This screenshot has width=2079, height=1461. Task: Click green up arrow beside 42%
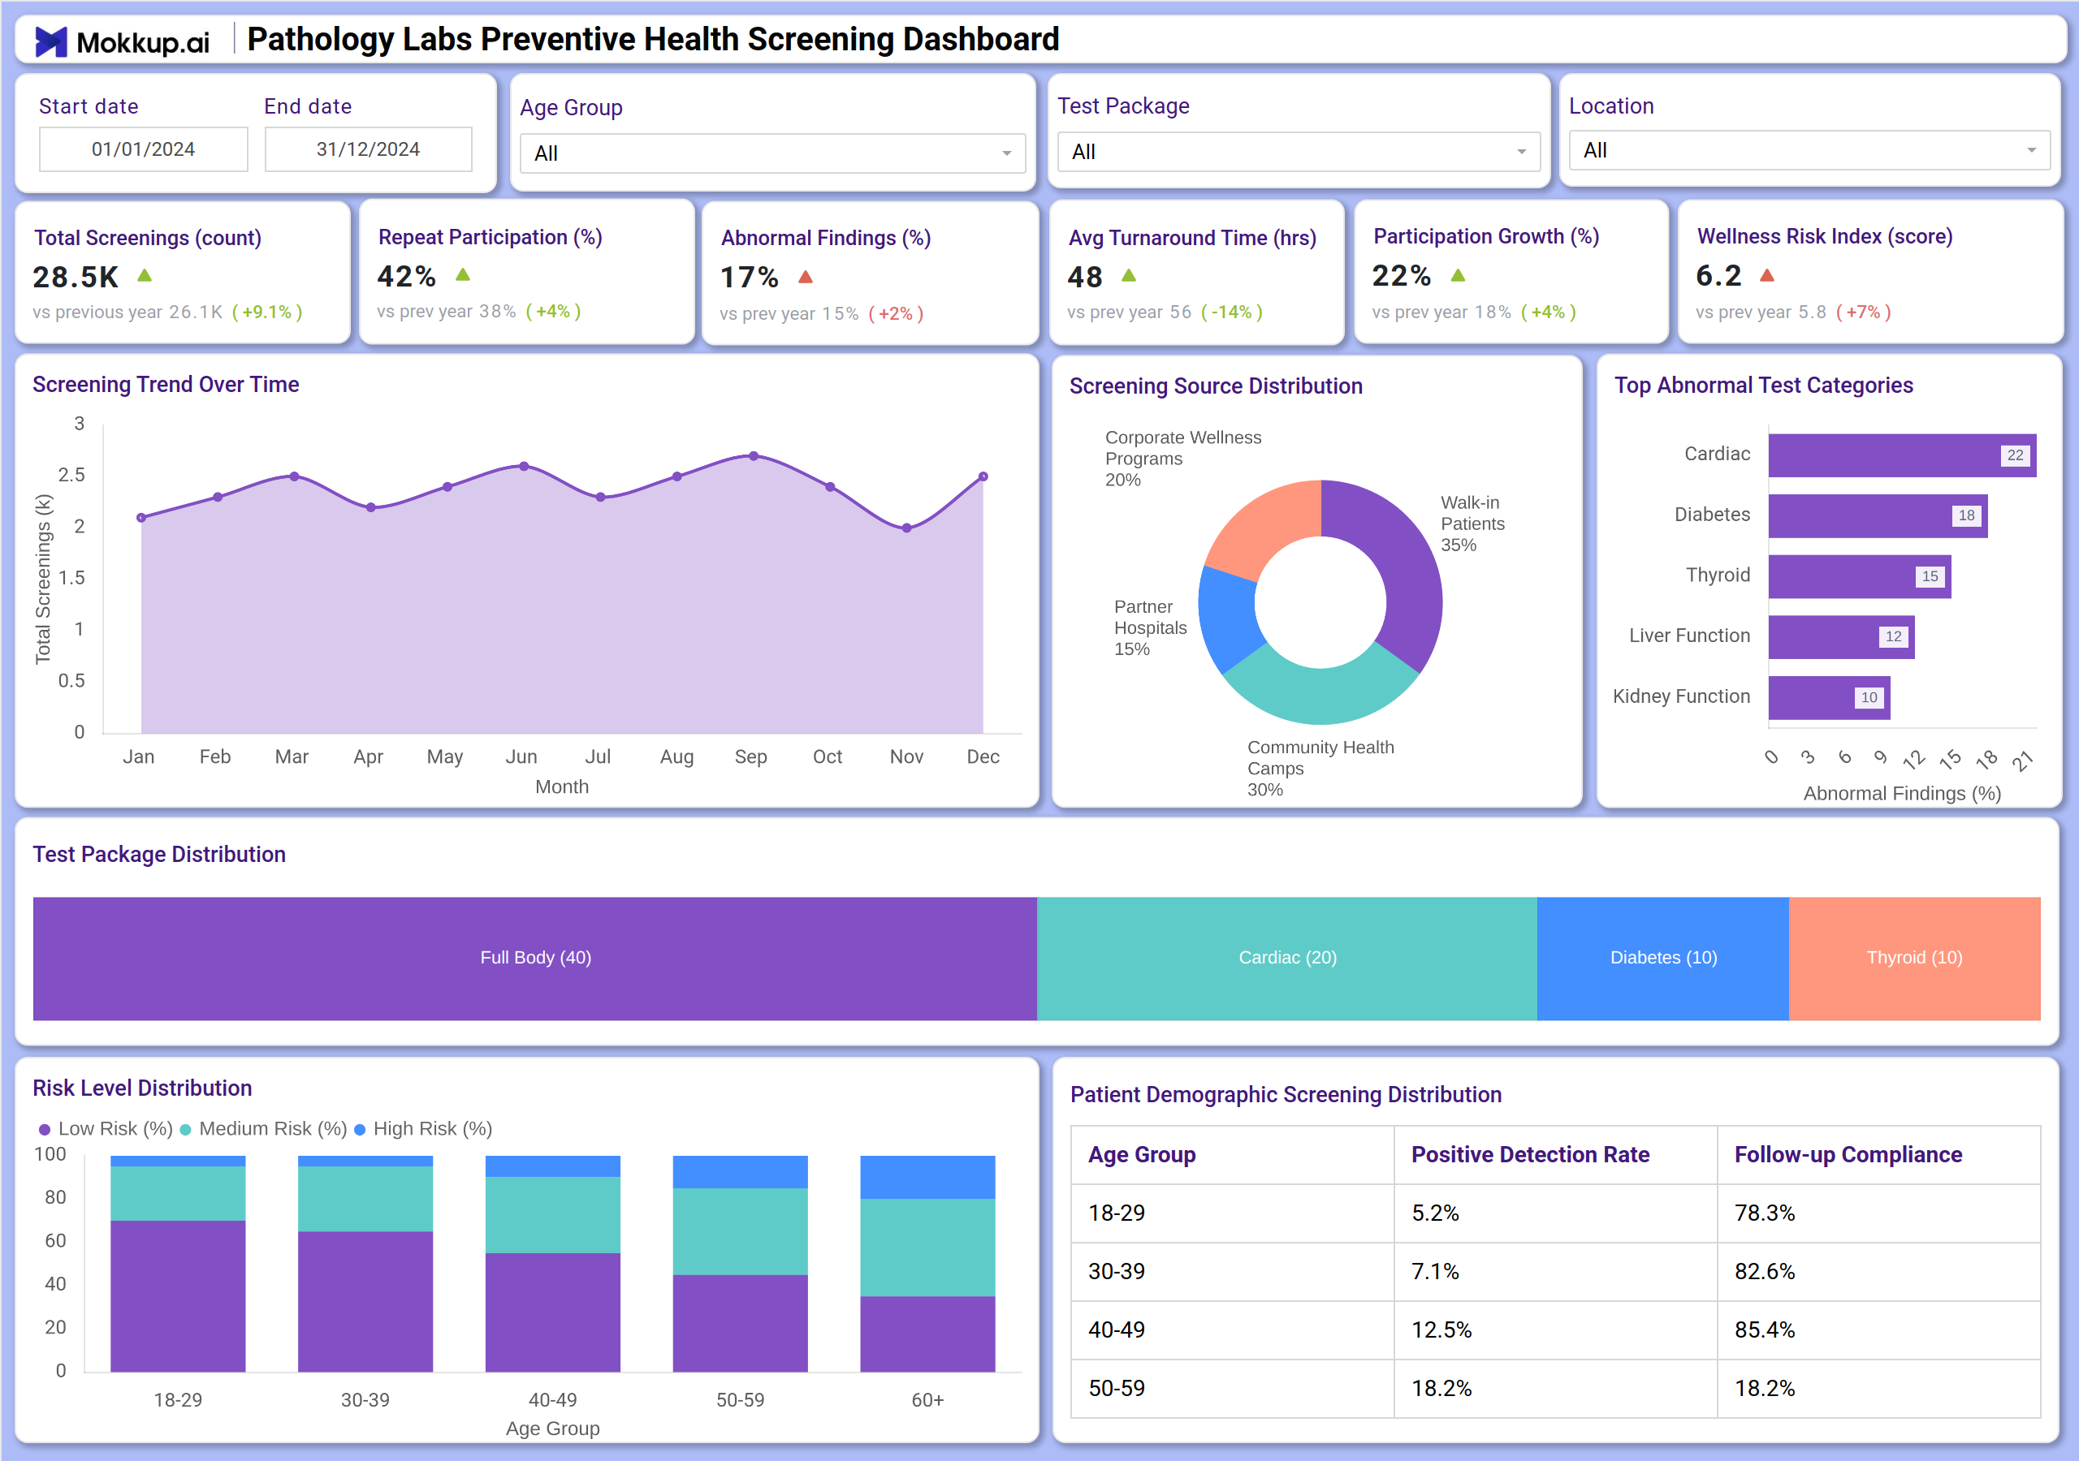tap(463, 274)
